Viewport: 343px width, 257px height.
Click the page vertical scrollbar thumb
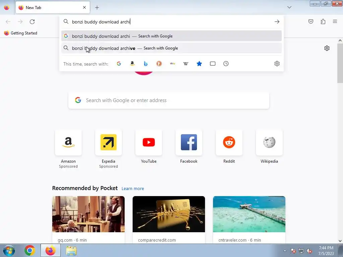click(x=340, y=63)
